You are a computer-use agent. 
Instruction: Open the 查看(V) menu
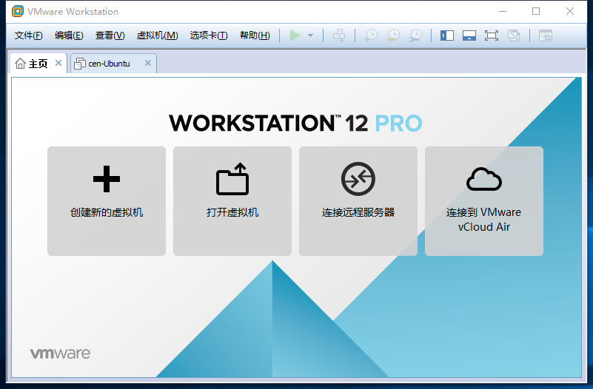pyautogui.click(x=110, y=35)
